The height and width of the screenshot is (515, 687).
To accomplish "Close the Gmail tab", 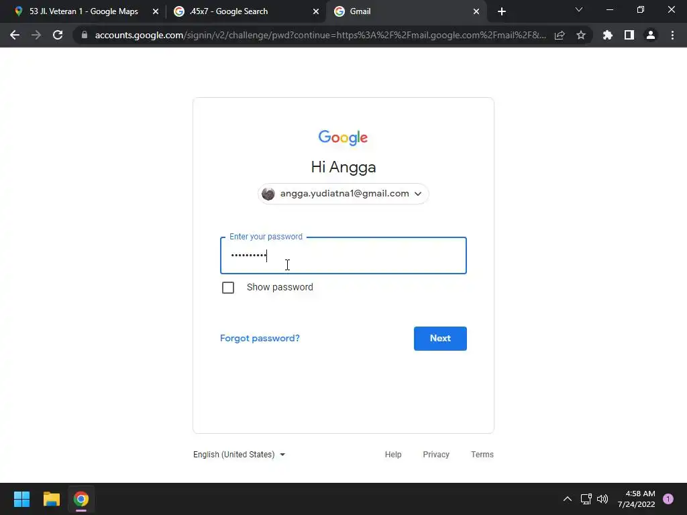I will coord(476,11).
